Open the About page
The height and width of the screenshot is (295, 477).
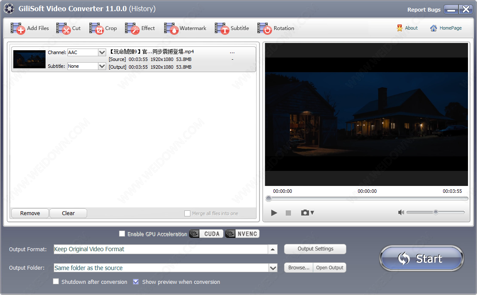pyautogui.click(x=407, y=28)
